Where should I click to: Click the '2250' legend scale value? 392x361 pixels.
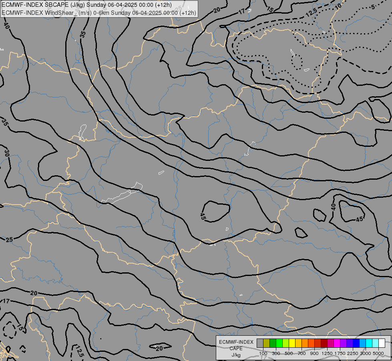[353, 353]
